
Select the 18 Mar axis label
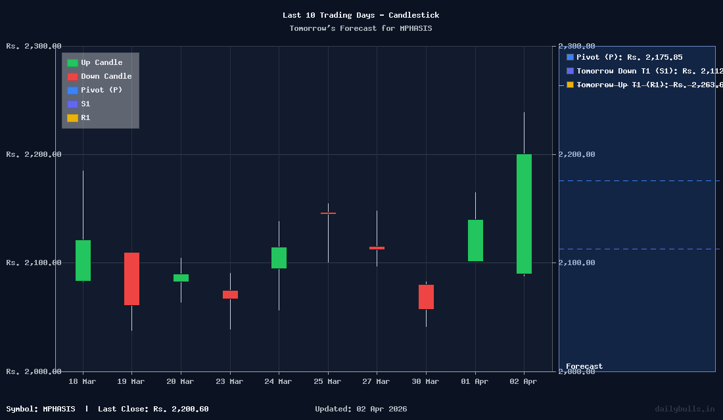click(x=82, y=381)
